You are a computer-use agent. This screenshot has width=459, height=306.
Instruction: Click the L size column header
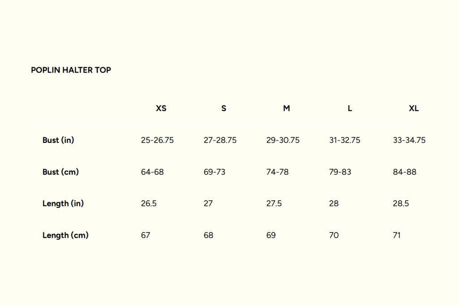tap(350, 108)
